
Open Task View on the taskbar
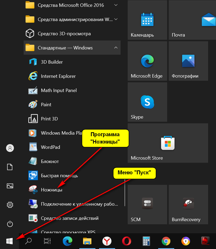(47, 241)
